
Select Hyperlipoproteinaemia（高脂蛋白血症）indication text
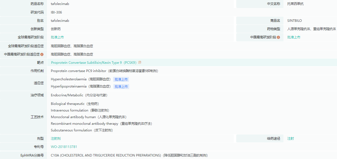pos(81,86)
